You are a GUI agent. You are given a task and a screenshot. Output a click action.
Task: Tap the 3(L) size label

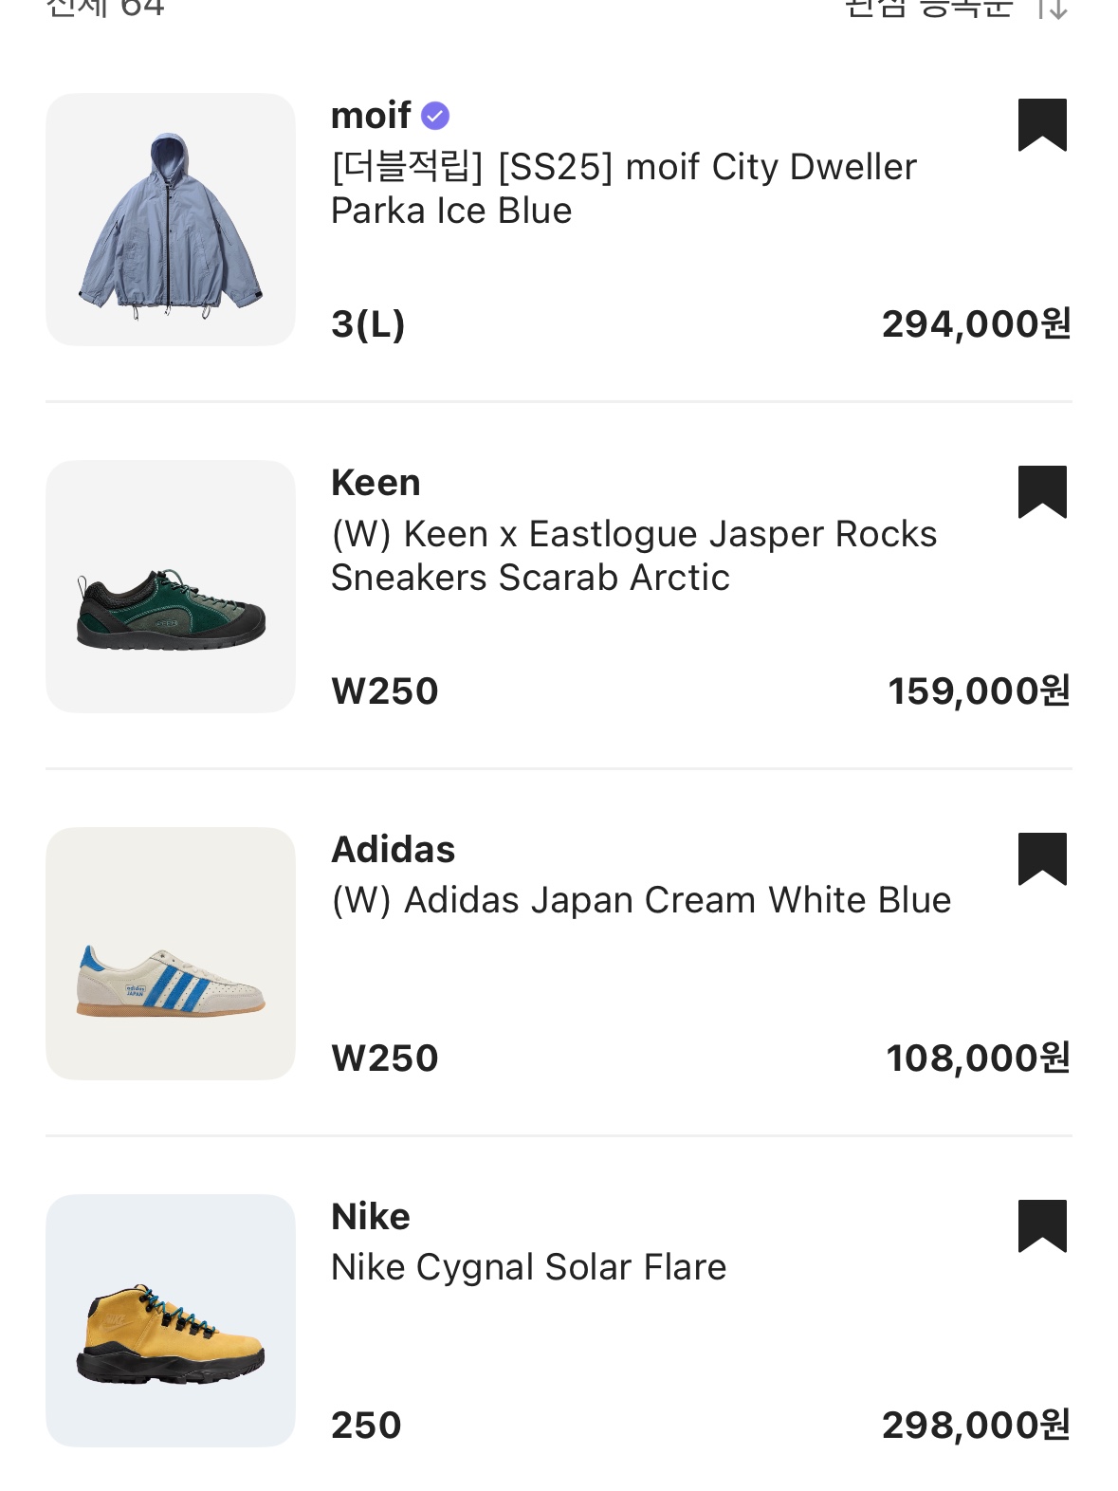click(x=368, y=324)
